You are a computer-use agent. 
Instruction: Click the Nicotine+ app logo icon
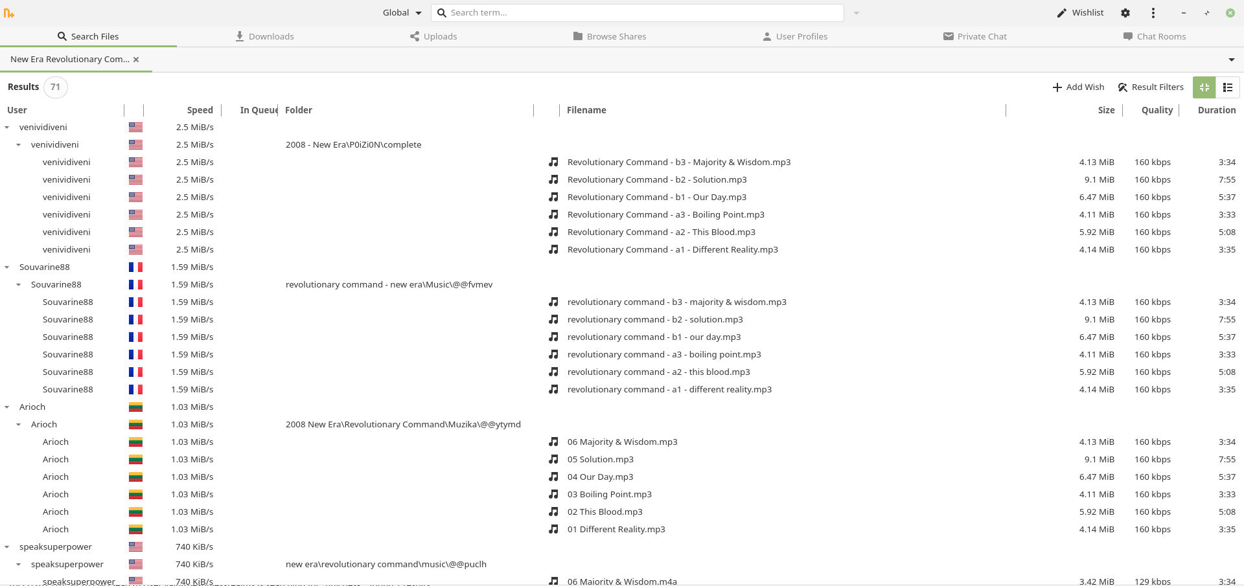tap(8, 13)
